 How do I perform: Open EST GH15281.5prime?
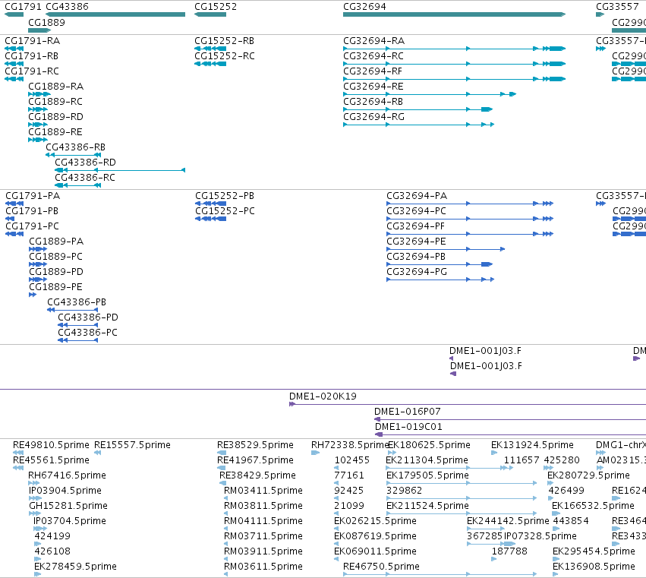pos(35,513)
